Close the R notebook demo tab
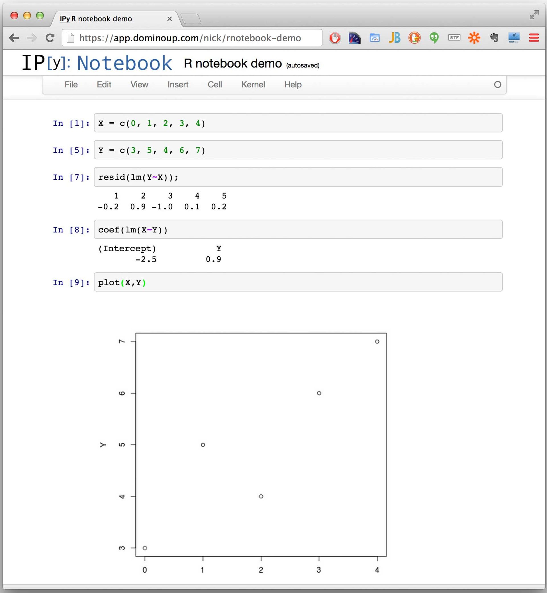Viewport: 547px width, 593px height. (x=169, y=19)
